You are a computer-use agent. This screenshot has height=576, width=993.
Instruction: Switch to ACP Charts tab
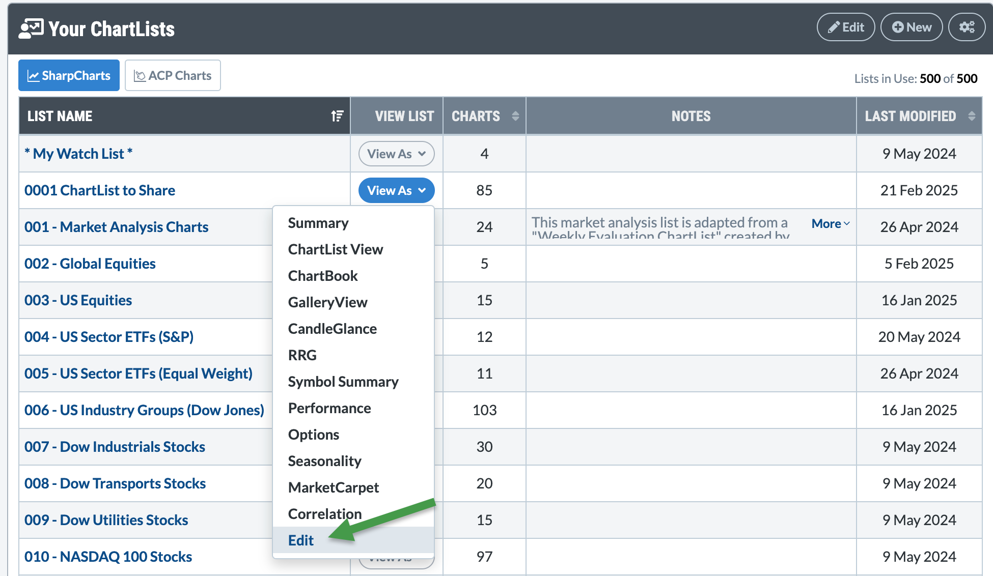tap(173, 76)
